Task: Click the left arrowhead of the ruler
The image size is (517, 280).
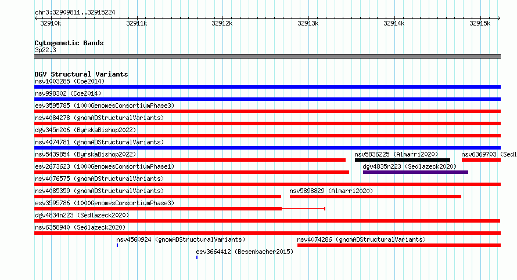Action: pos(36,19)
